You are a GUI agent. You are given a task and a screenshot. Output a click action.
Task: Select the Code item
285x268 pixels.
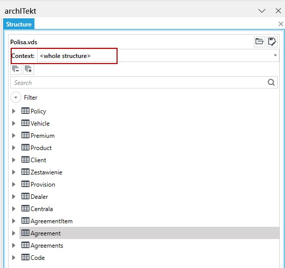[x=38, y=257]
